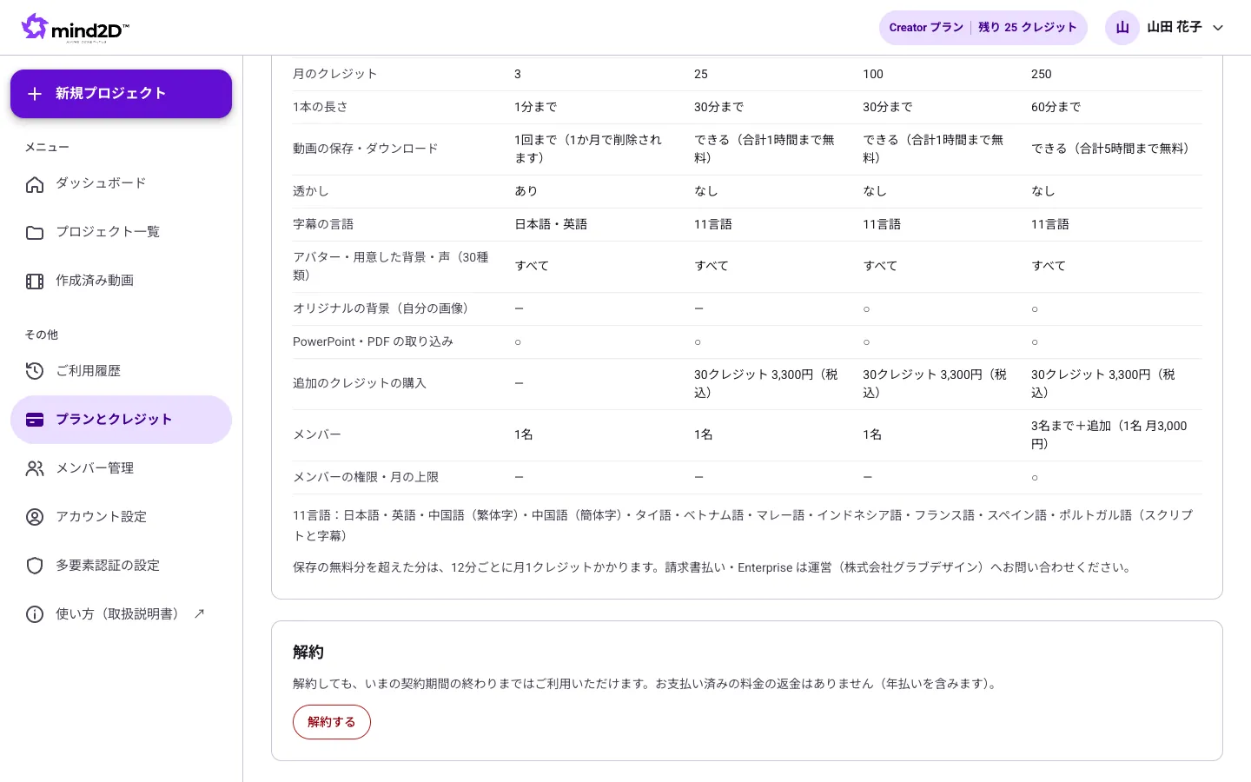Click the 使い方 info circle icon
The width and height of the screenshot is (1251, 782).
pyautogui.click(x=35, y=614)
